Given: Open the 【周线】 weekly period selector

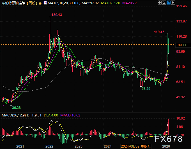Looking at the screenshot, I should [31, 3].
